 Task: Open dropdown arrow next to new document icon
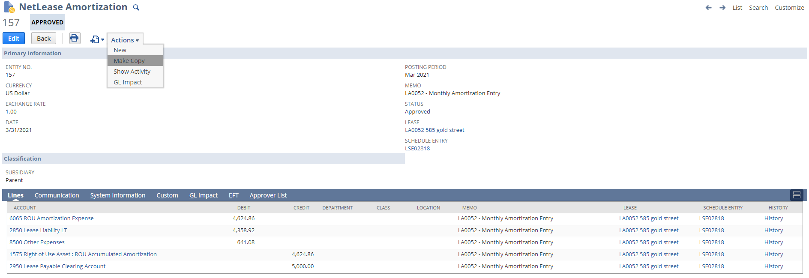(103, 40)
